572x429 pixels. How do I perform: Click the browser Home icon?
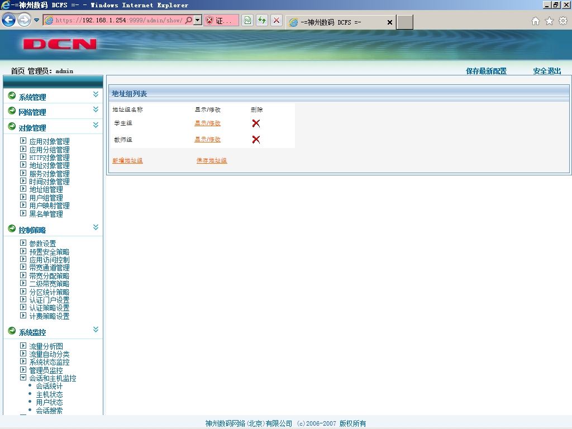[x=536, y=21]
